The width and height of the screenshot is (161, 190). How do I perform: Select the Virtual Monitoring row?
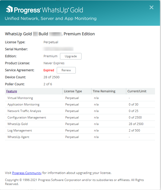tap(80, 98)
